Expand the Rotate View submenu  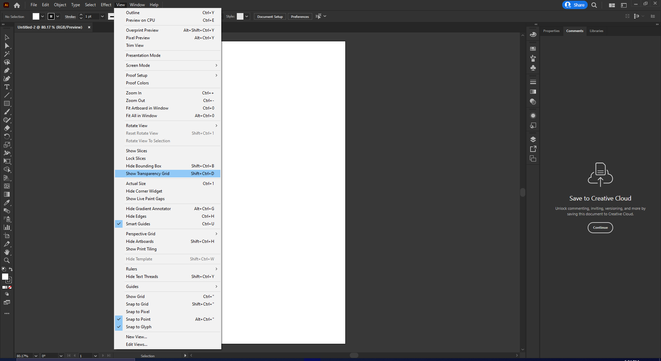pyautogui.click(x=168, y=126)
